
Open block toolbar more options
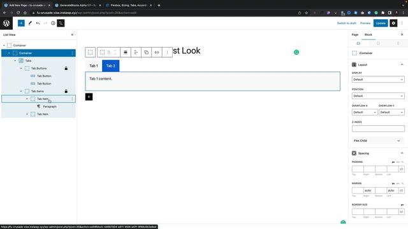click(x=167, y=52)
